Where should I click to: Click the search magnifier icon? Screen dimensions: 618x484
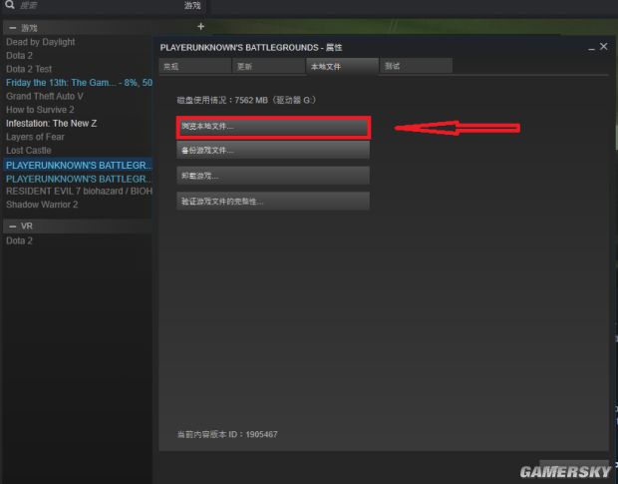[9, 5]
